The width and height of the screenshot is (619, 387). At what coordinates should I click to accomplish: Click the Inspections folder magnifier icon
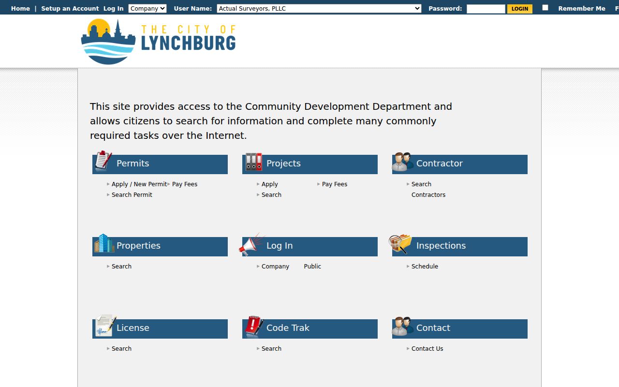(400, 244)
